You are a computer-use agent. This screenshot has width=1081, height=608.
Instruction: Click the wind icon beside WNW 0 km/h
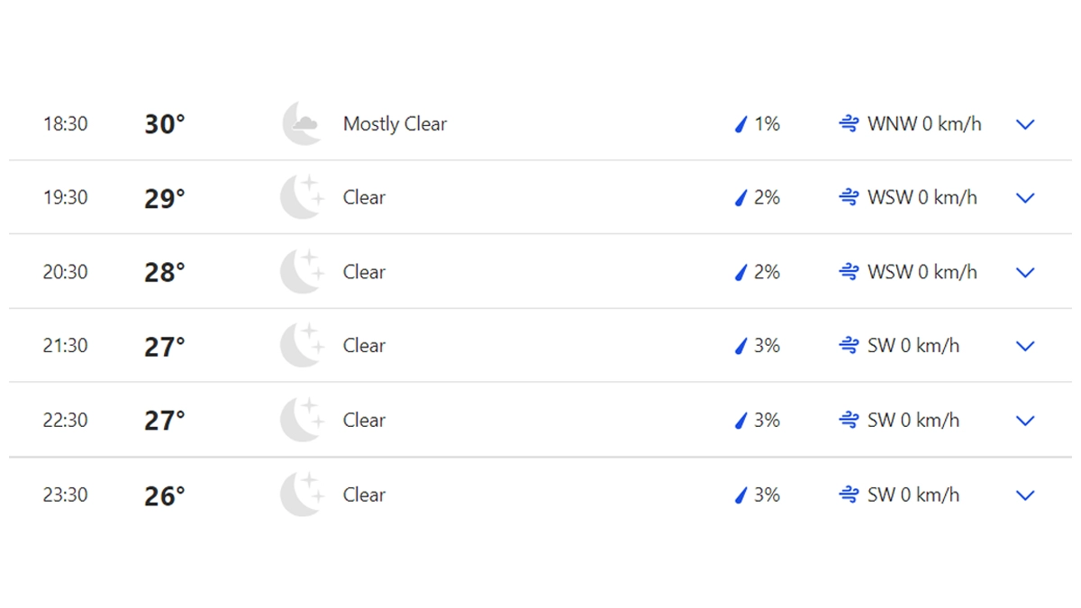pos(849,124)
